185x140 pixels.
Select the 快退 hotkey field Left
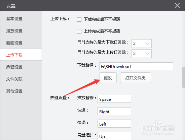(x=114, y=124)
